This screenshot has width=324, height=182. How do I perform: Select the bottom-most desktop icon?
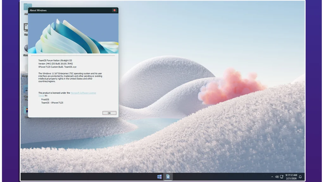click(26, 111)
